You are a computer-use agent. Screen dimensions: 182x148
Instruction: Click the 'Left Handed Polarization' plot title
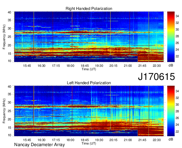click(x=89, y=83)
